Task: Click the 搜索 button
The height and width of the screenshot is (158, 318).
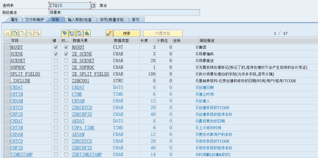Action: click(x=127, y=33)
